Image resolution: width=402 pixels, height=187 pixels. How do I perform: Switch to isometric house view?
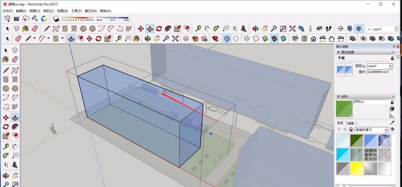tap(295, 39)
